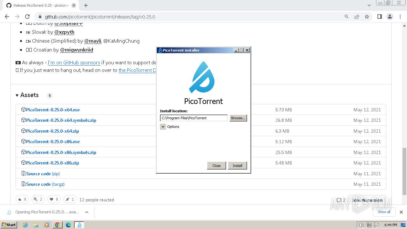Download PicoTorrent-0.25.0-x64.symbols.zip

coord(61,120)
